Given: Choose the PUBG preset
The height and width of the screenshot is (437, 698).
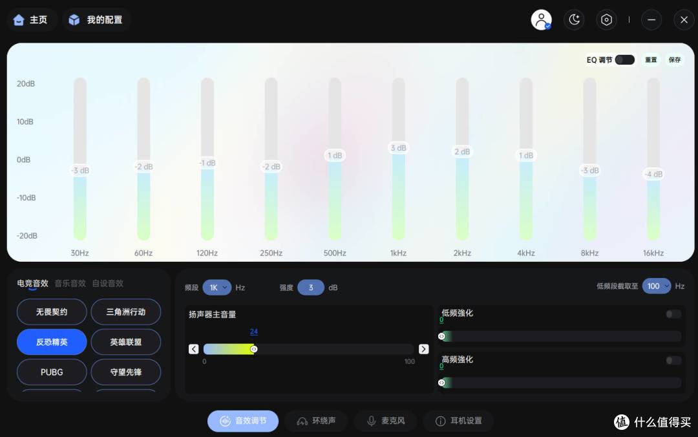Looking at the screenshot, I should tap(52, 372).
